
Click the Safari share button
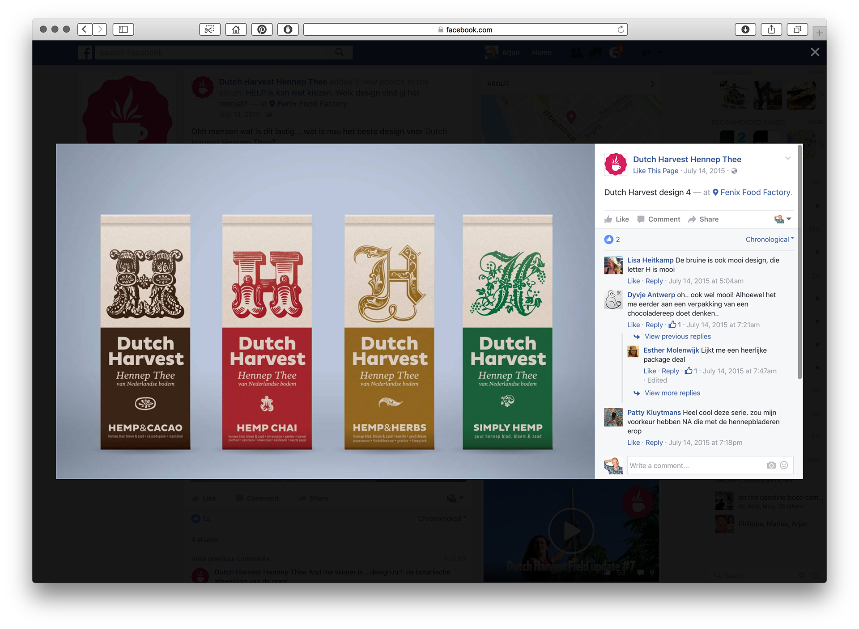(771, 30)
